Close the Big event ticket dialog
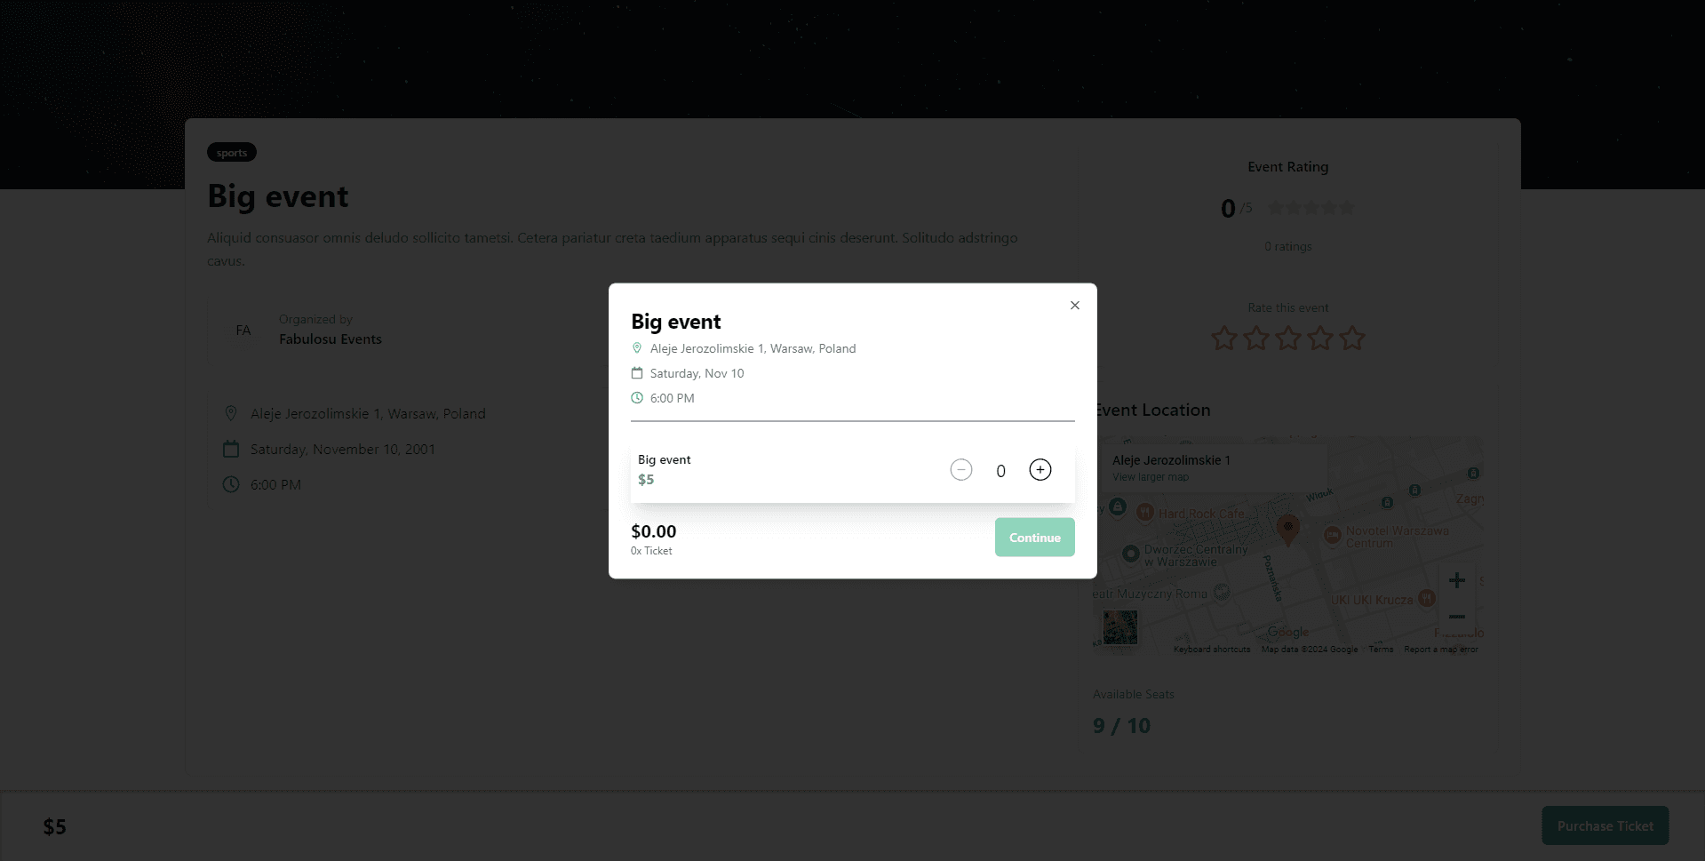1705x861 pixels. pyautogui.click(x=1073, y=305)
